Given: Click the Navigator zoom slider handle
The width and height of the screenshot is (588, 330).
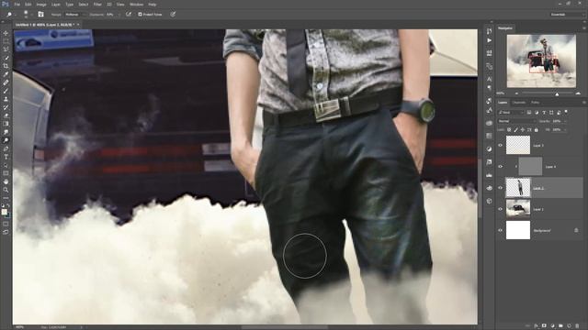Looking at the screenshot, I should click(x=557, y=93).
